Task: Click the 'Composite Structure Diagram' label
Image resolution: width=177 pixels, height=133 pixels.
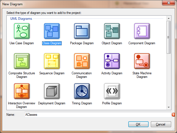Action: coord(22,75)
